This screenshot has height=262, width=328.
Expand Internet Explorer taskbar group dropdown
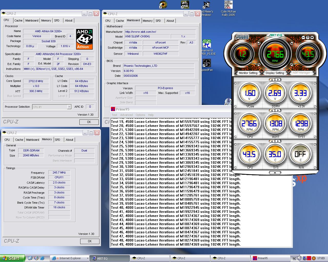point(87,258)
